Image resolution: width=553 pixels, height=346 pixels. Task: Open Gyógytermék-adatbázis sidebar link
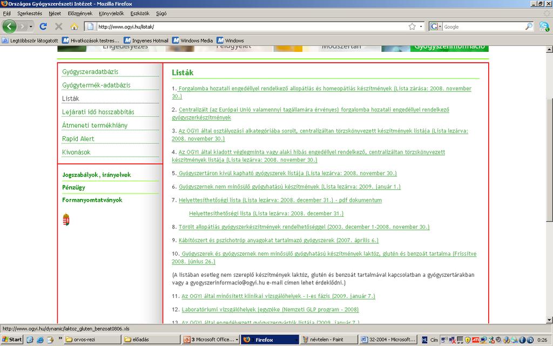point(96,85)
